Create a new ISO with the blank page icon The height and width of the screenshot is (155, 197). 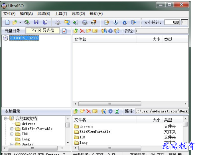[7, 22]
